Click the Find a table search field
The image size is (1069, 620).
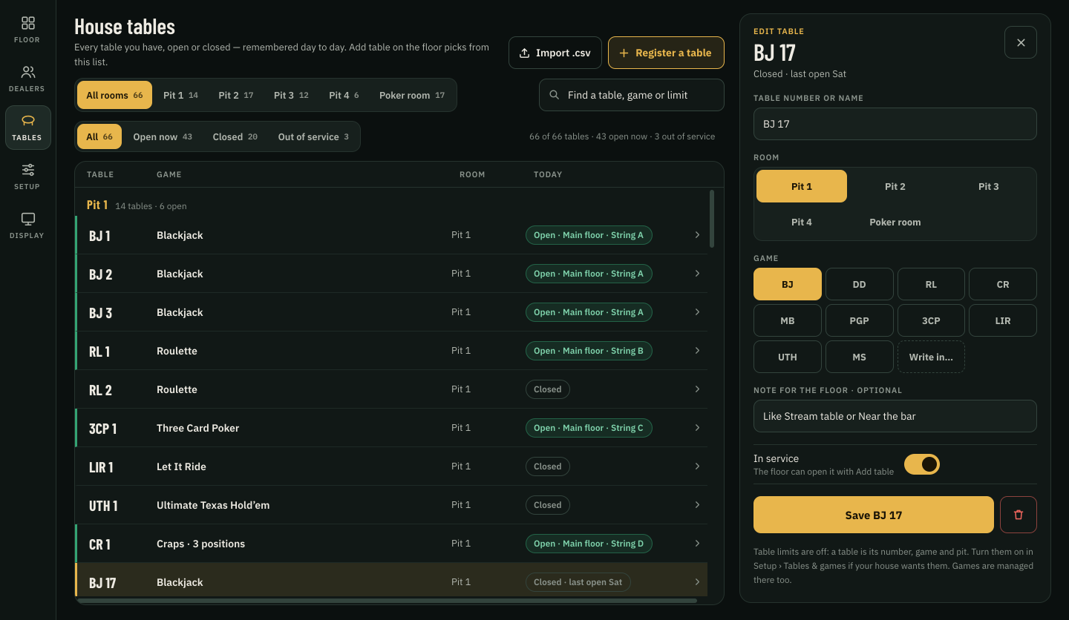632,95
